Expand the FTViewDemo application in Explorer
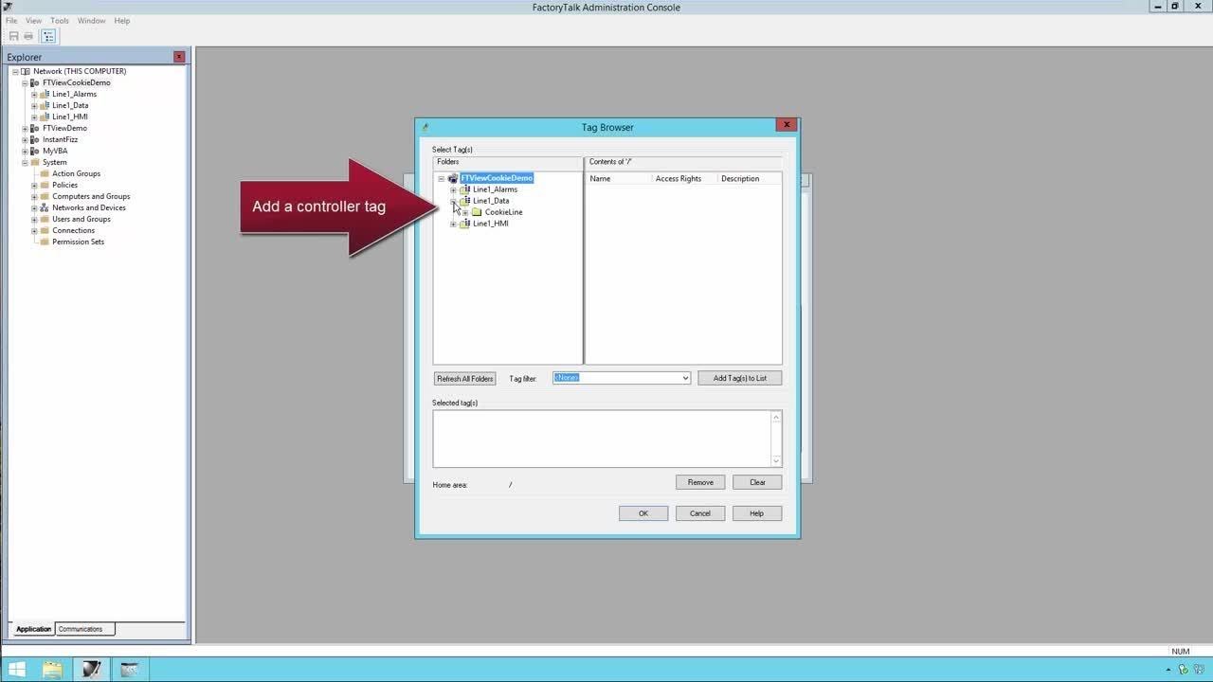Viewport: 1213px width, 682px height. point(25,128)
